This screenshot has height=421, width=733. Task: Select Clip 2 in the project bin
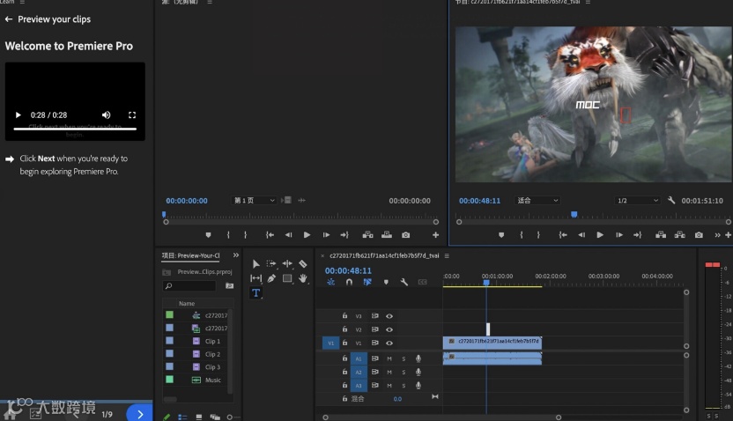[x=212, y=354]
